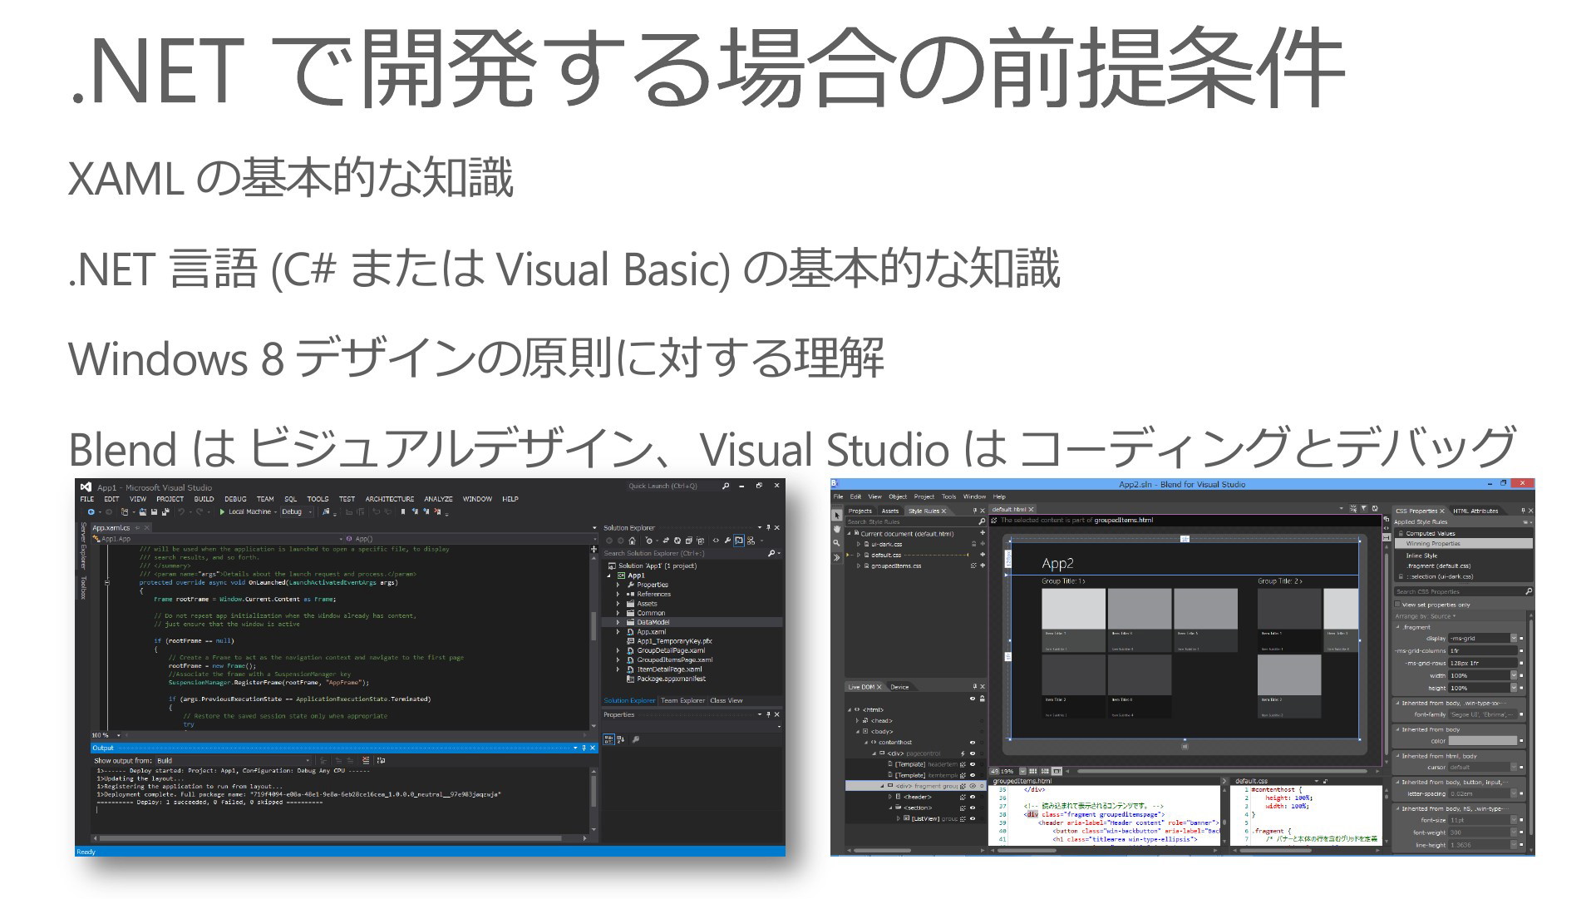1596x899 pixels.
Task: Click Clear All icon in Output window toolbar
Action: point(366,760)
